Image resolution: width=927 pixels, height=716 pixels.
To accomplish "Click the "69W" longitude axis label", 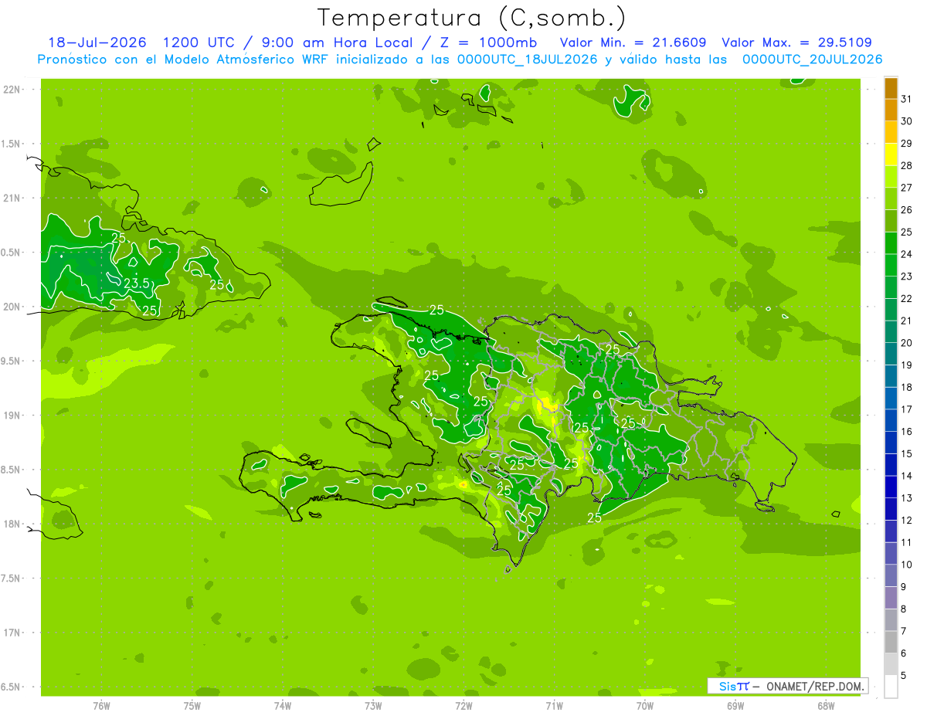I will (x=735, y=705).
